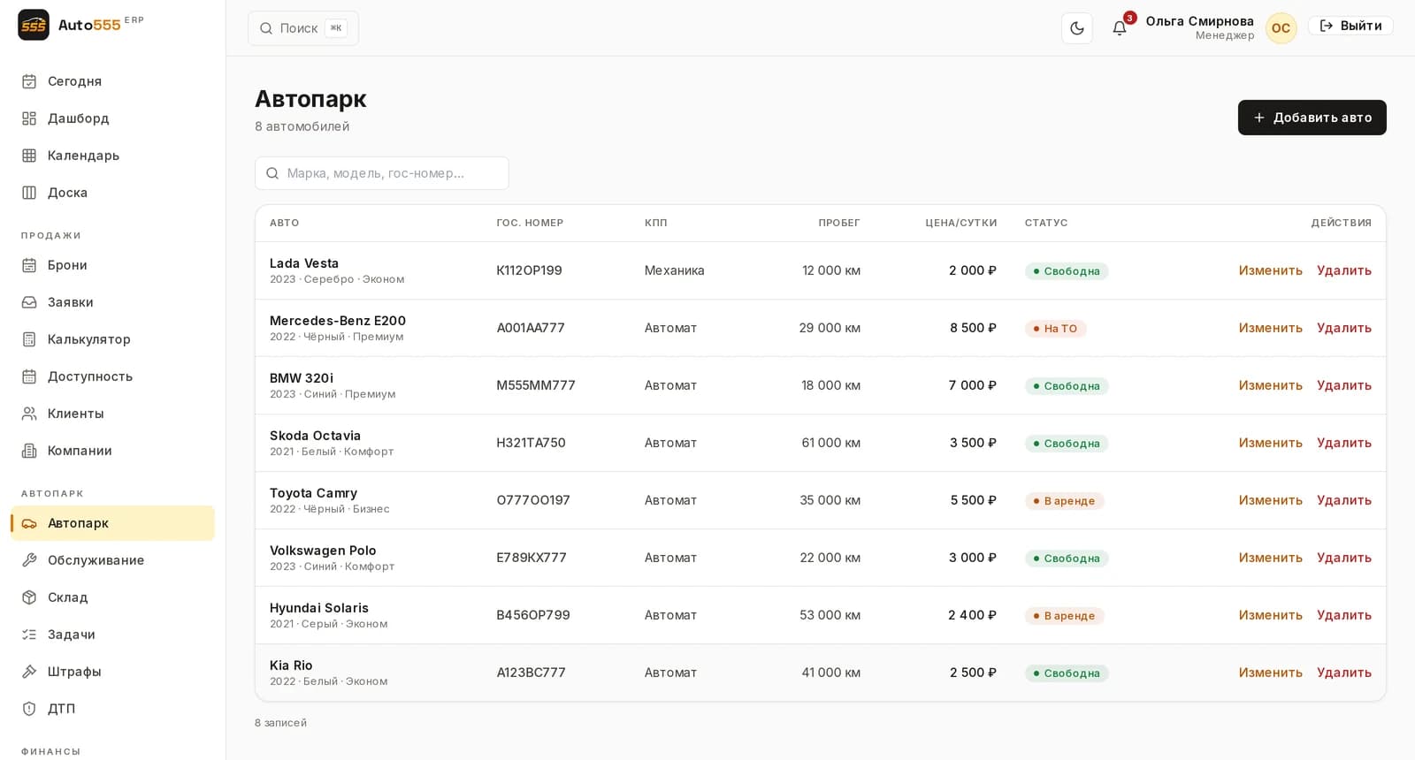Focus the Марка, модель, гос-номер search field
The width and height of the screenshot is (1415, 760).
(x=382, y=173)
